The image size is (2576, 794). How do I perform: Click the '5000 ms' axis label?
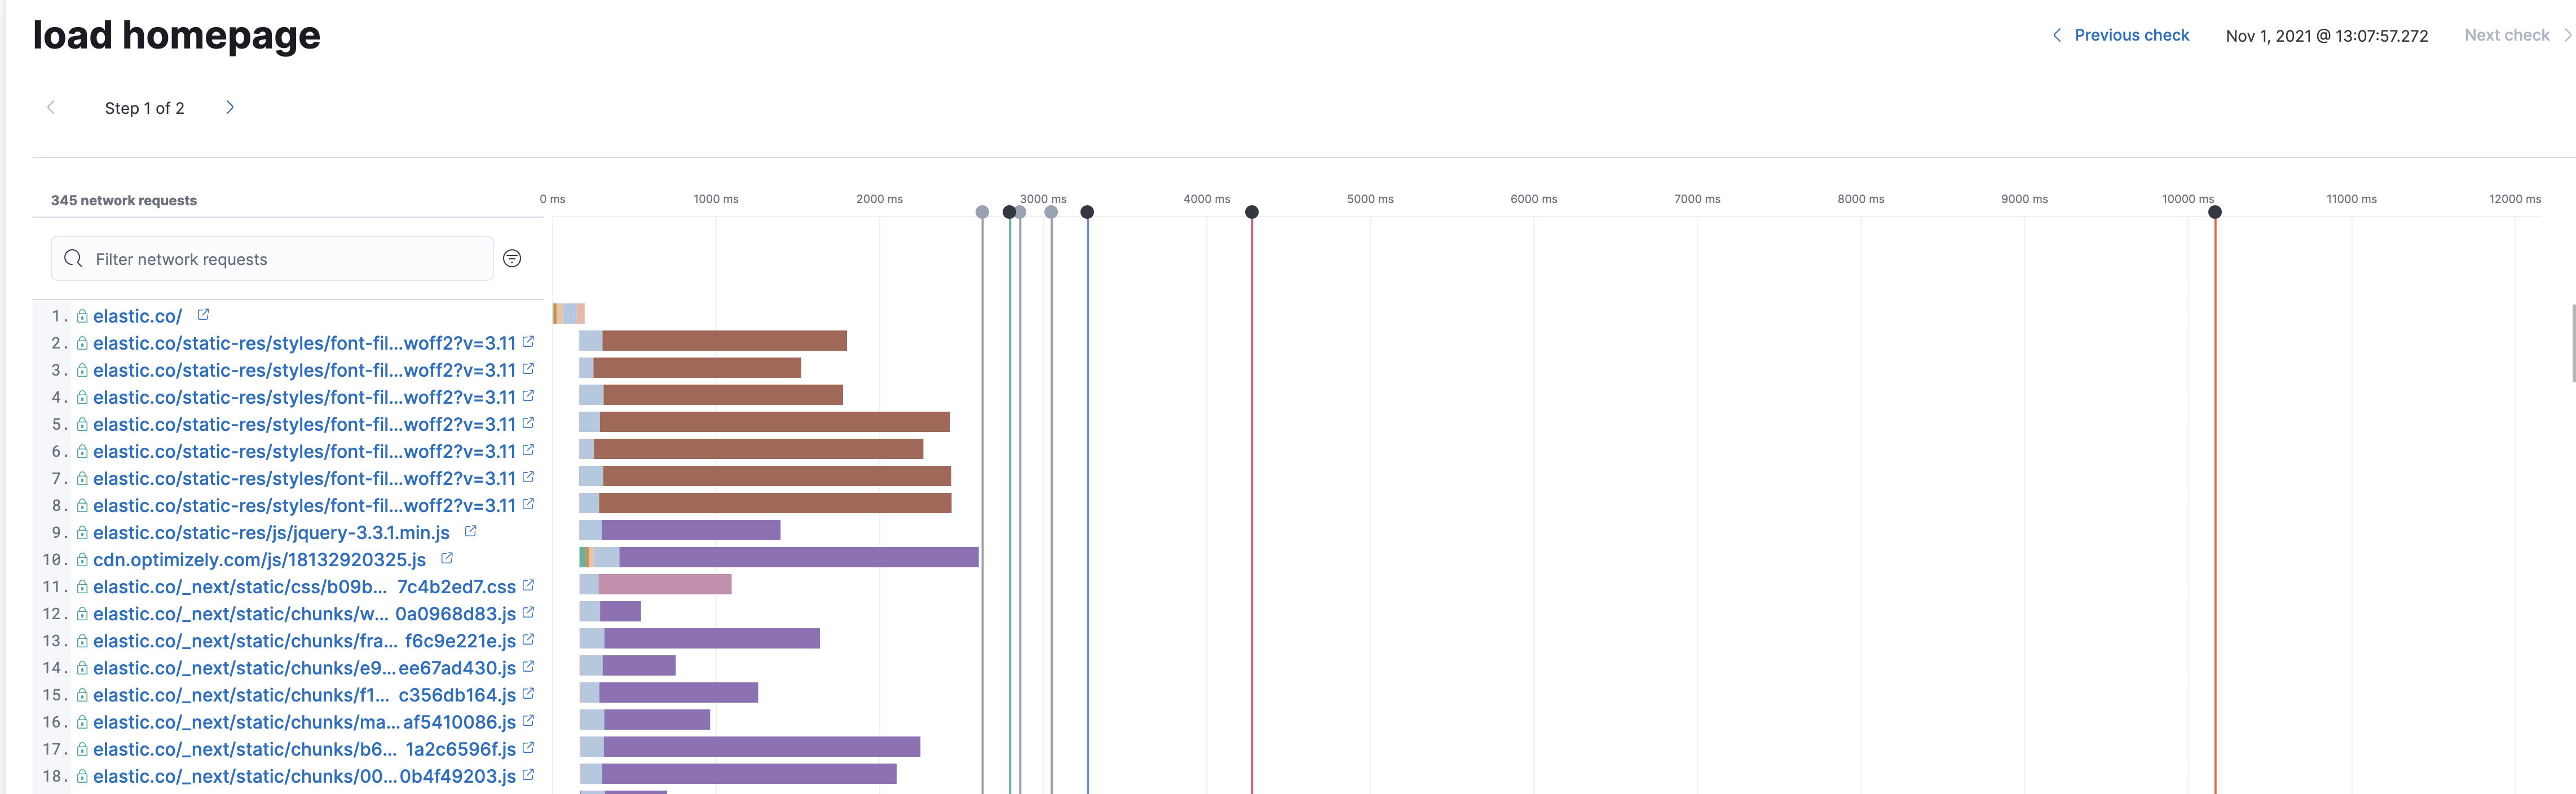(1370, 199)
